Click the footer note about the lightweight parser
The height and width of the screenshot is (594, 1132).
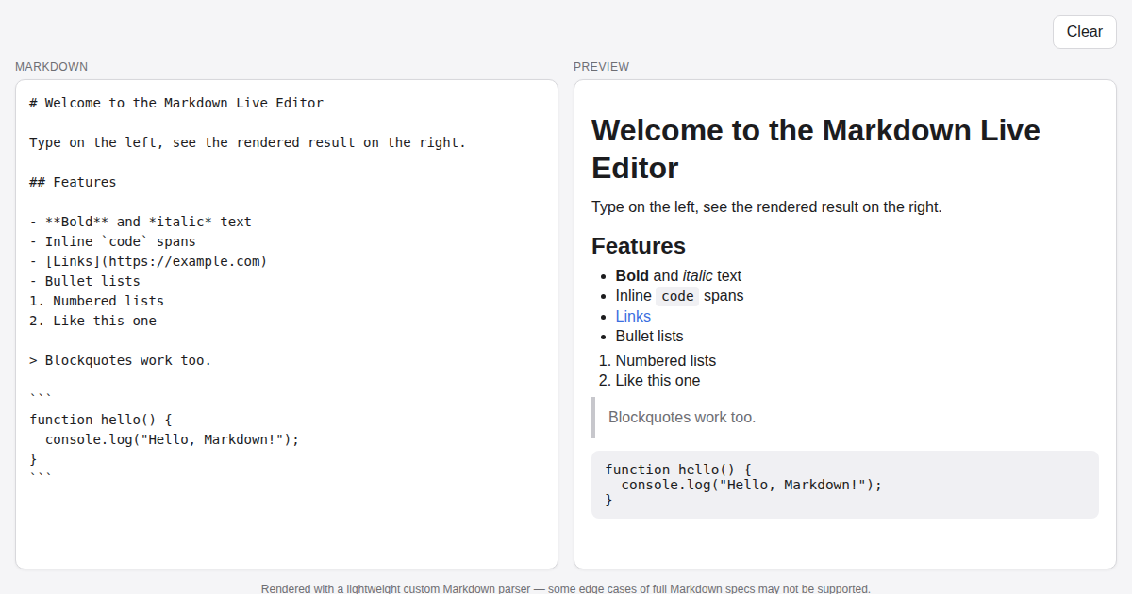[x=566, y=587]
